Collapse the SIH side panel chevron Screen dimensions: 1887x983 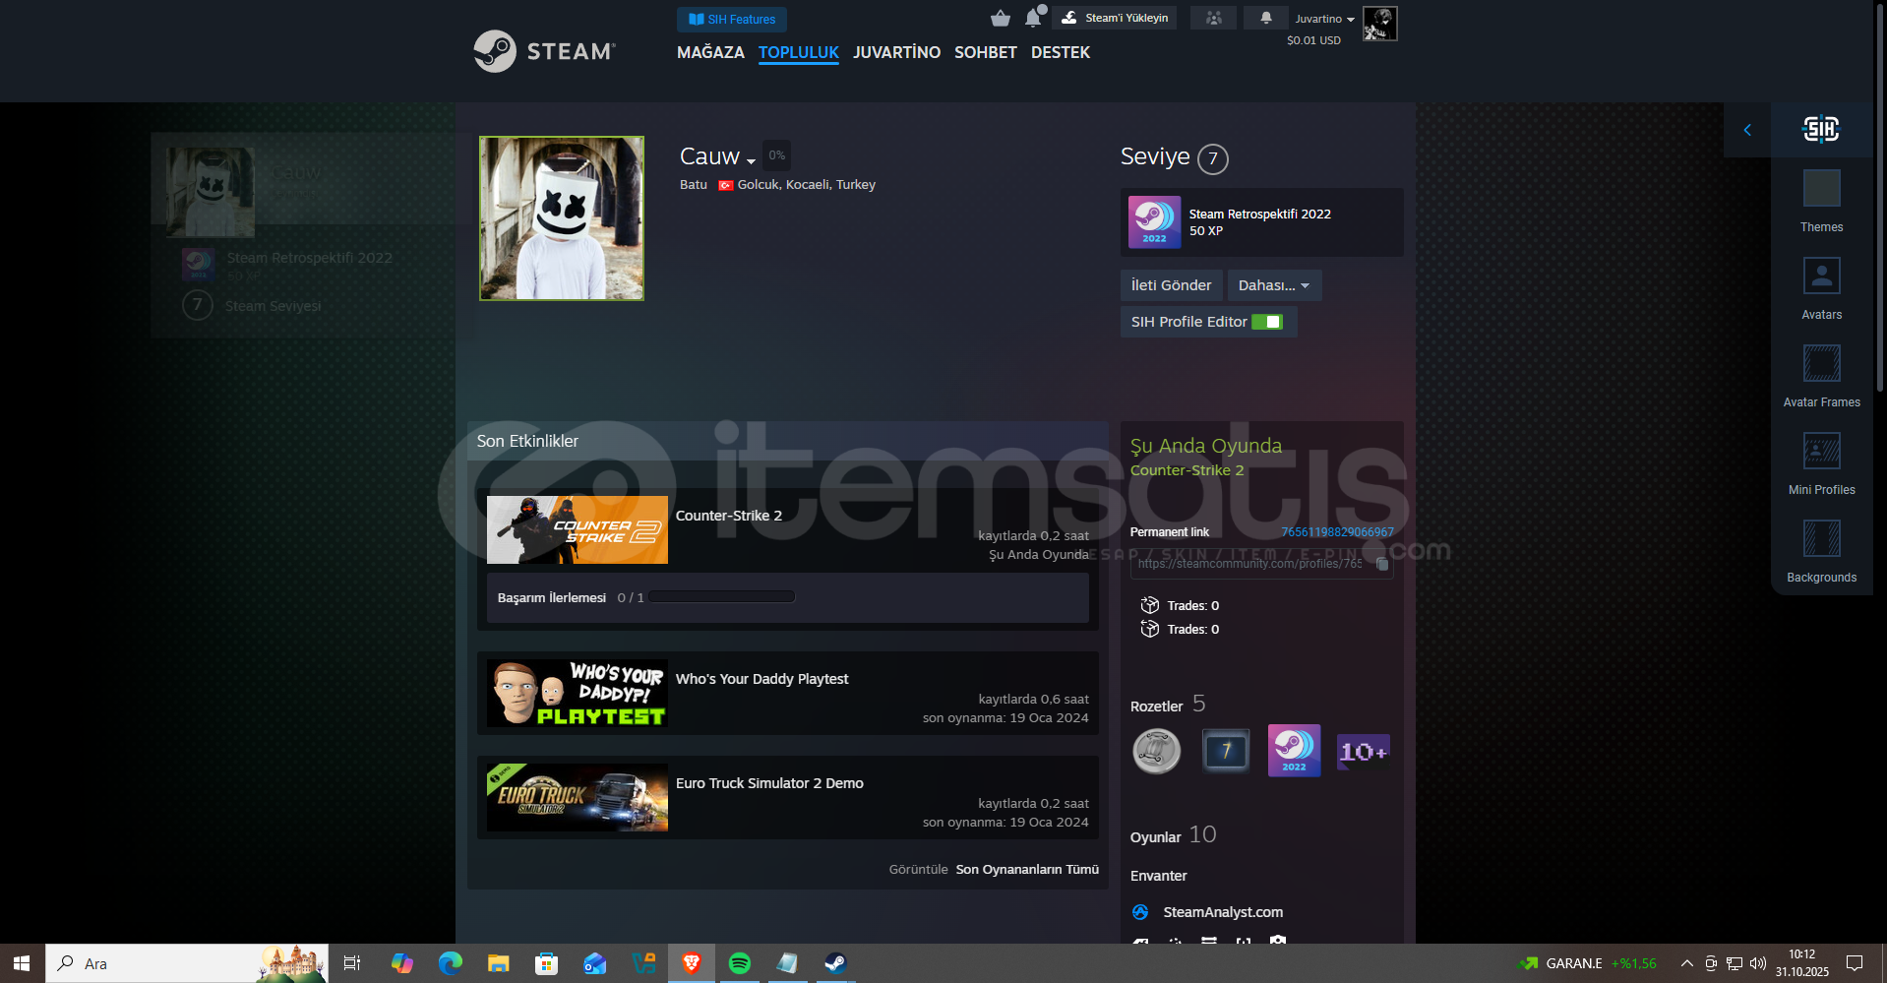click(1747, 130)
